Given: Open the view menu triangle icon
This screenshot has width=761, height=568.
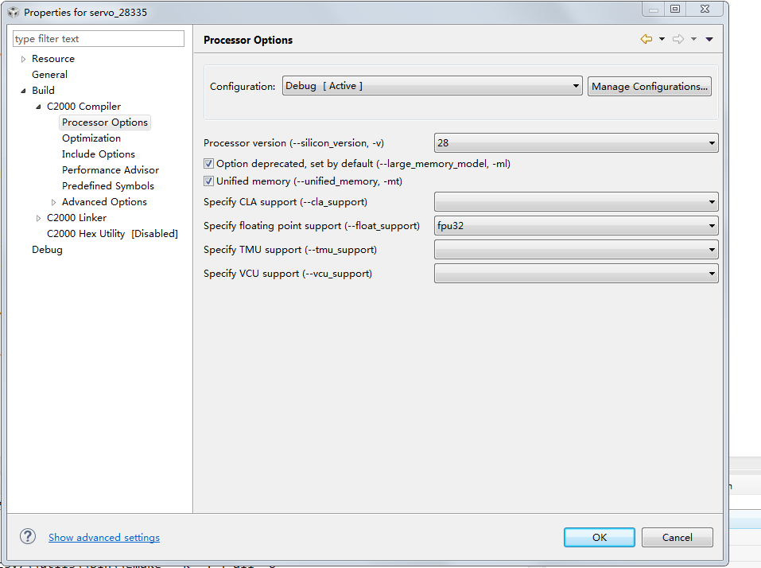Looking at the screenshot, I should [709, 37].
